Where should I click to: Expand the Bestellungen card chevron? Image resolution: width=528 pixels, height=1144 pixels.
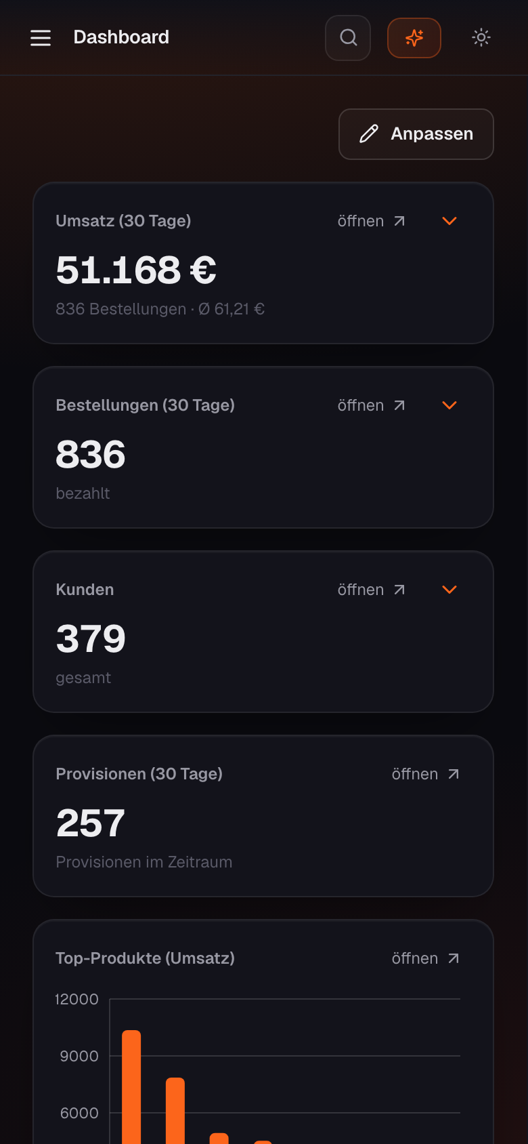tap(449, 405)
